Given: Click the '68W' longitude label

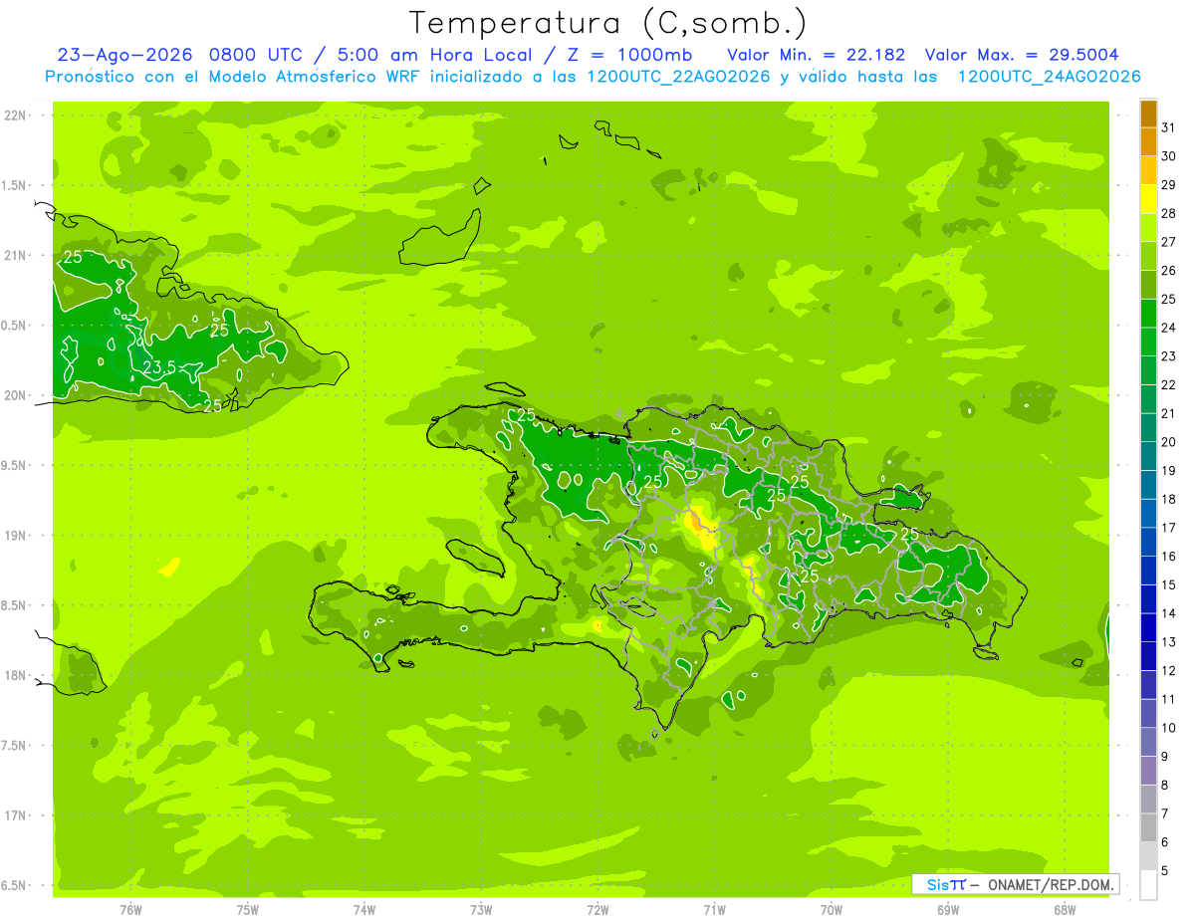Looking at the screenshot, I should pos(1065,909).
